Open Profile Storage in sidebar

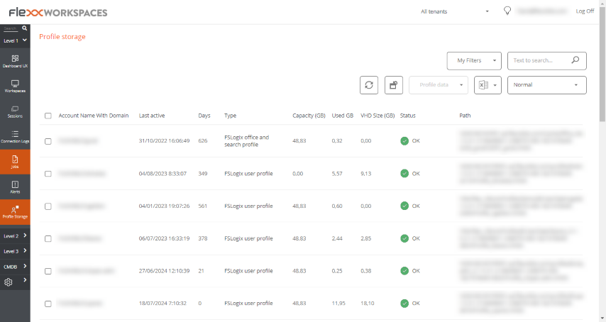(x=15, y=212)
